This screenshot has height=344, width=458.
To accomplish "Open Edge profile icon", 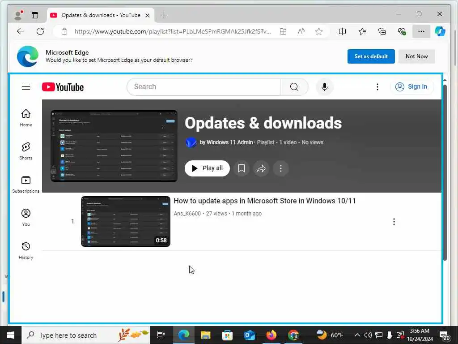I will coord(18,15).
